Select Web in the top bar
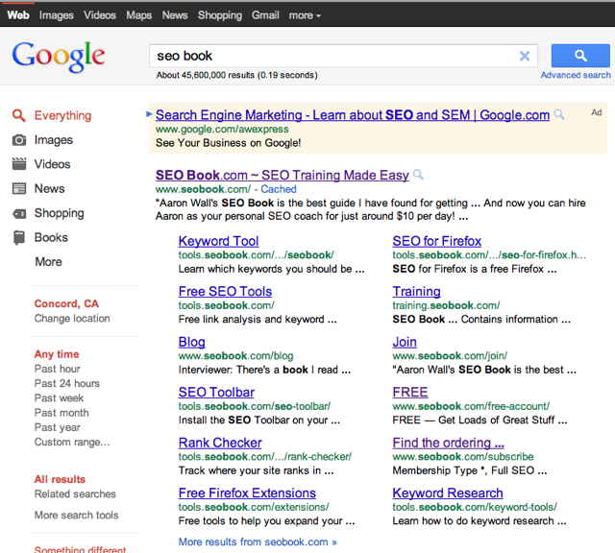615x553 pixels. tap(18, 15)
